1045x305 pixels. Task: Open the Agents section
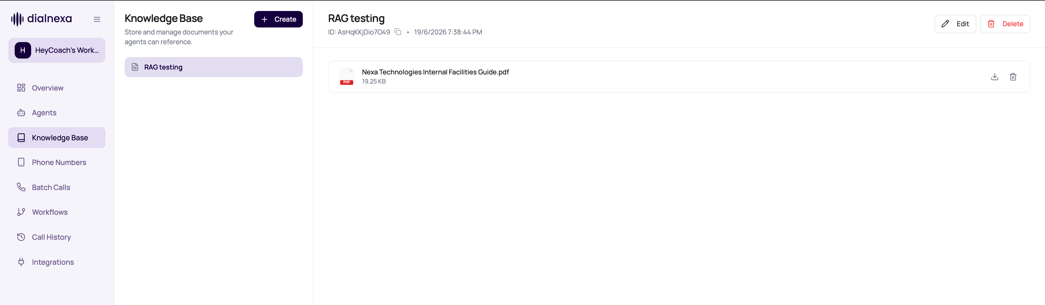tap(57, 113)
